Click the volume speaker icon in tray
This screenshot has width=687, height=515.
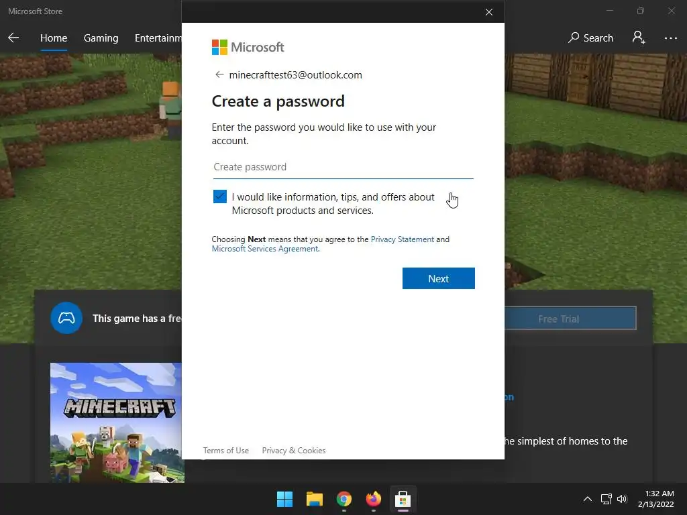pyautogui.click(x=622, y=499)
